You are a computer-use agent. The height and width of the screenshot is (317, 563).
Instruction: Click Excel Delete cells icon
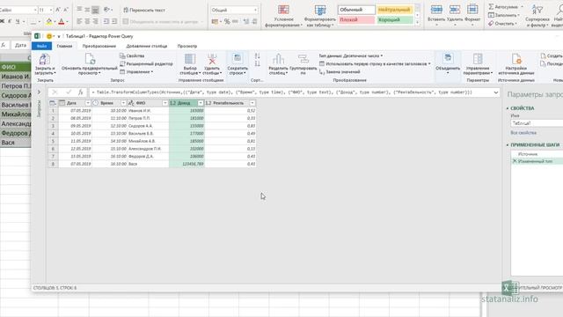tap(455, 10)
